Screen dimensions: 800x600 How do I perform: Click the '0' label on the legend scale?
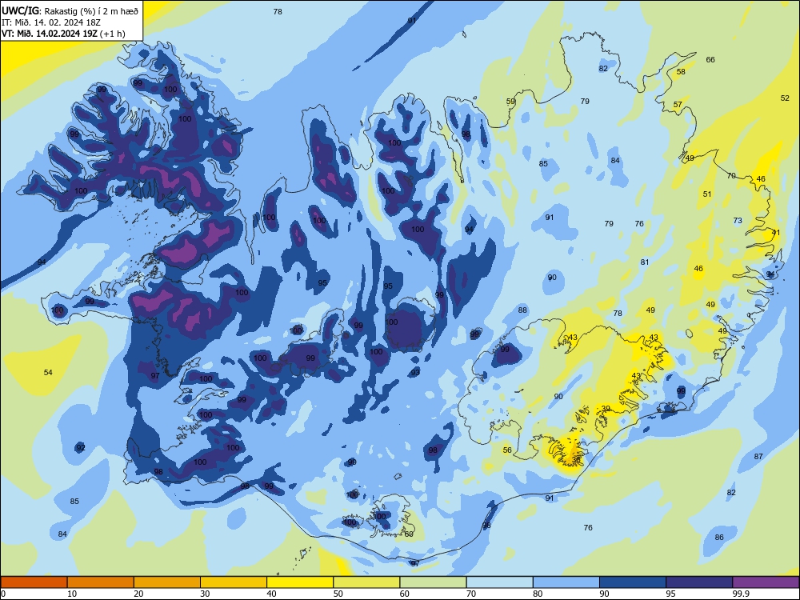click(x=3, y=594)
